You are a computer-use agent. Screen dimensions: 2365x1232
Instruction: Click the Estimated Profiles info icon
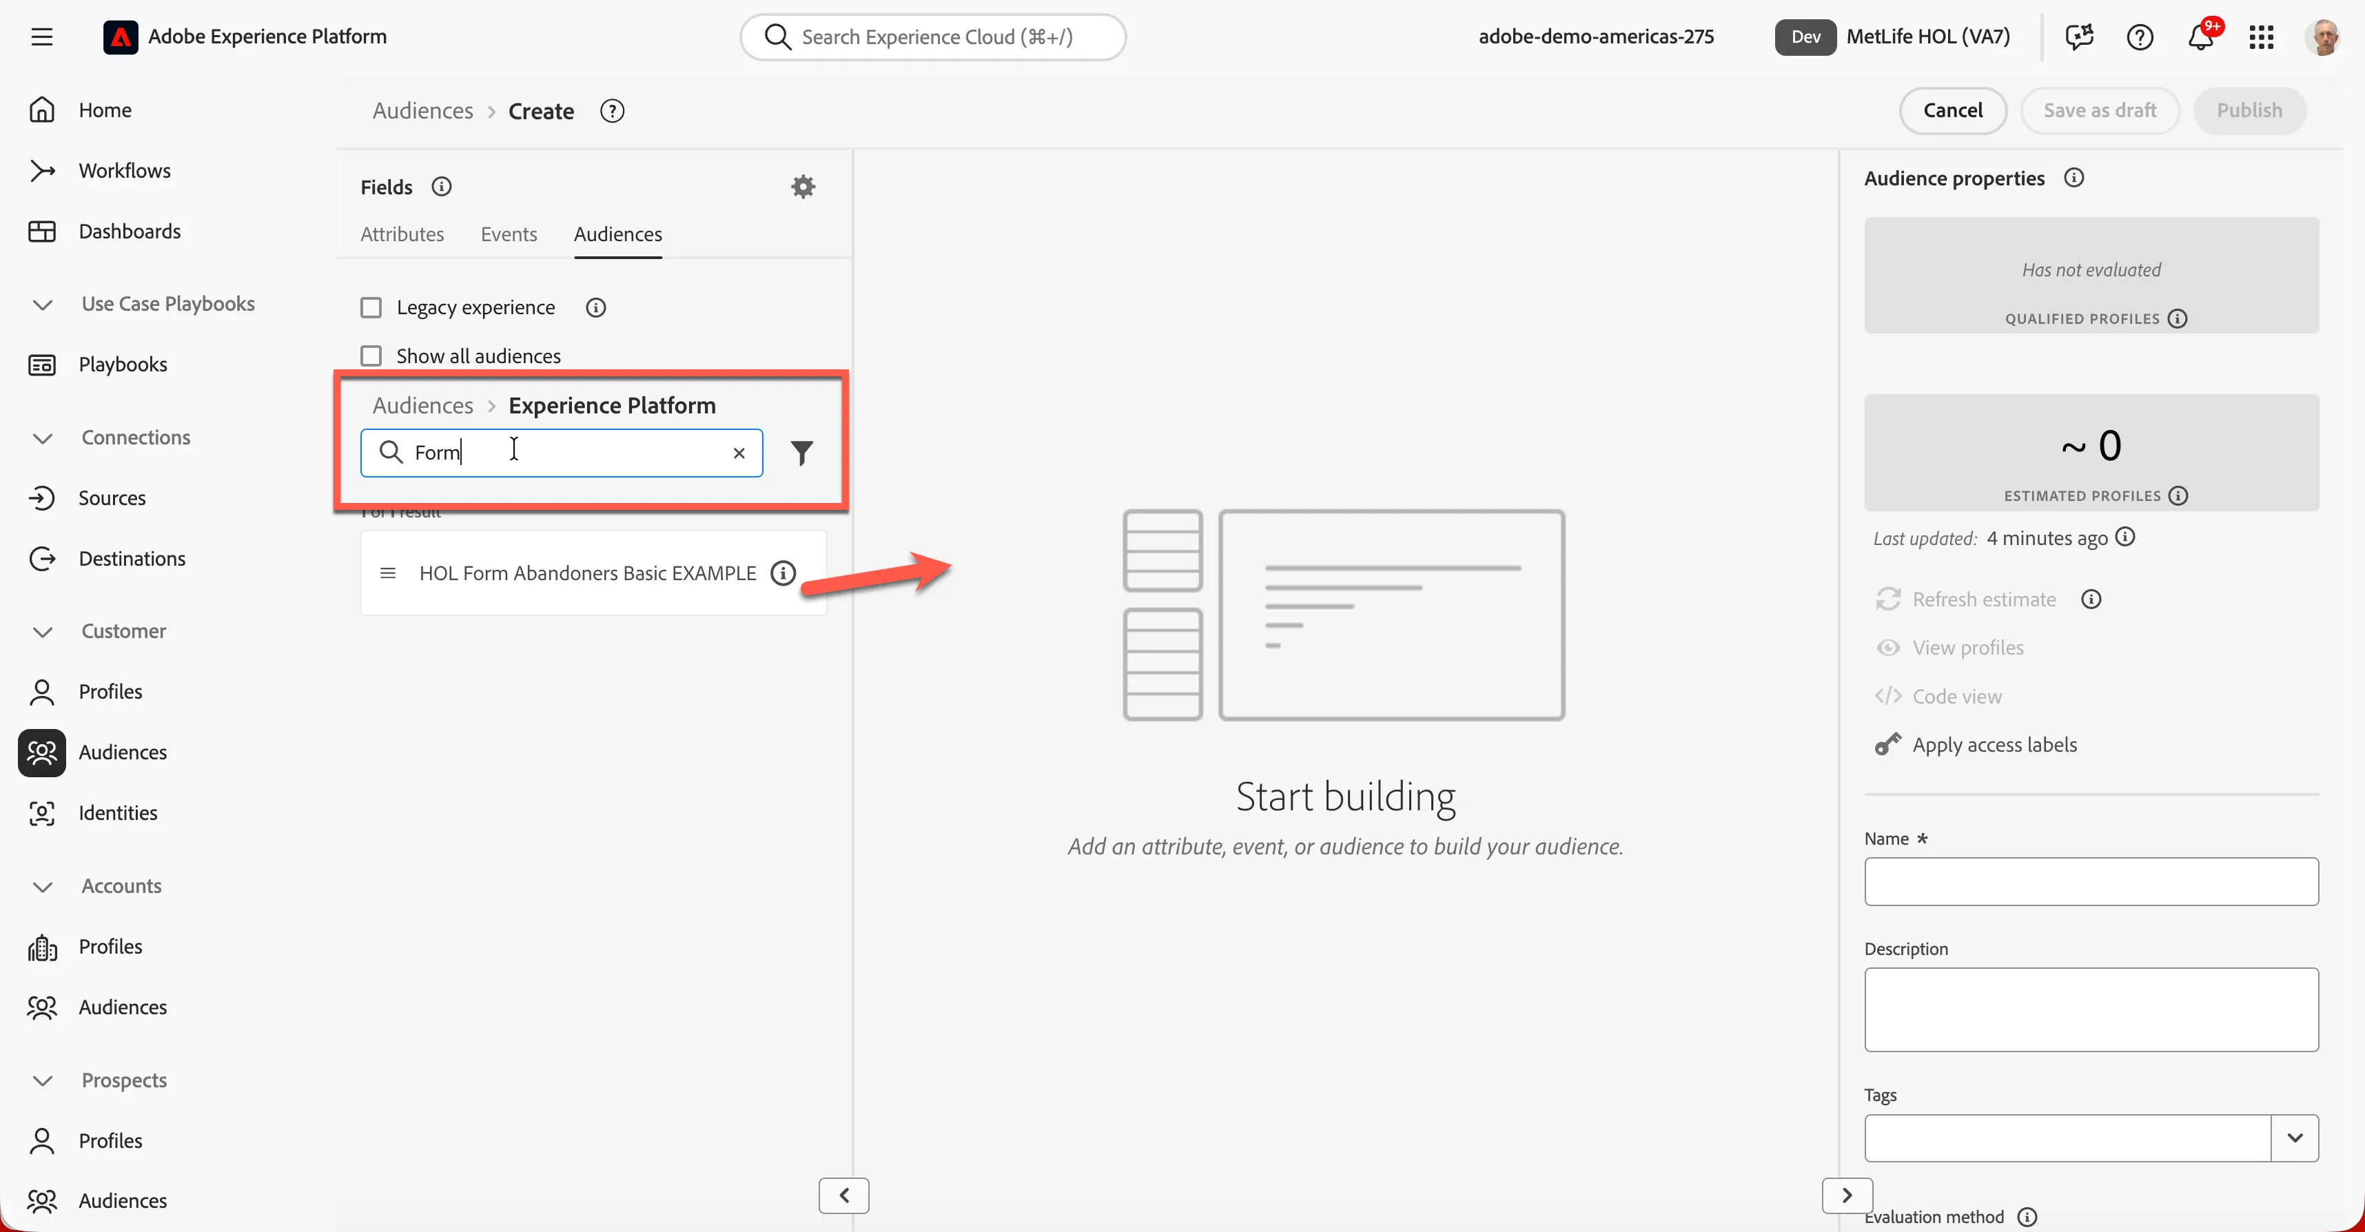click(x=2179, y=495)
